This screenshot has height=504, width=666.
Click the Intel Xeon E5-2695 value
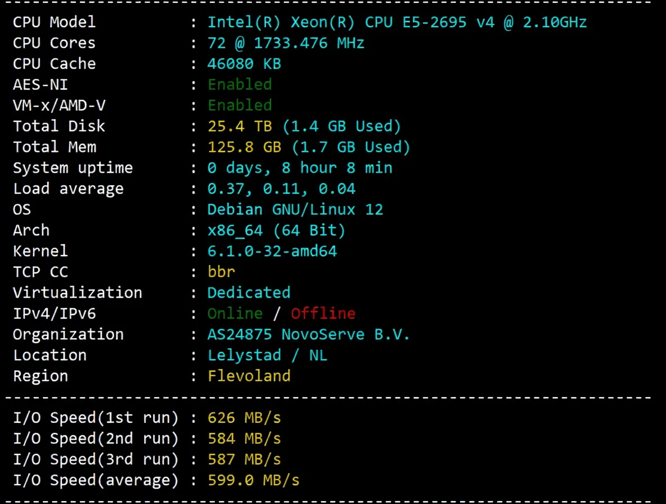397,22
